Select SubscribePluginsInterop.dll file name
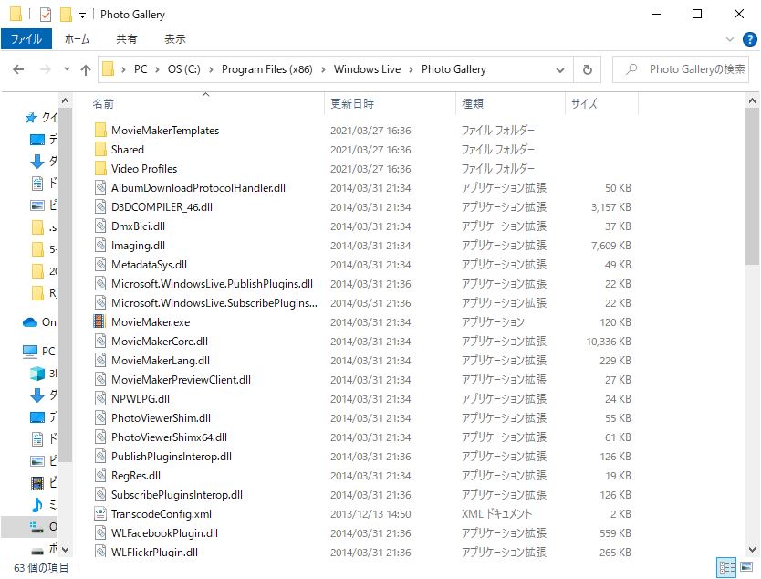 (177, 495)
